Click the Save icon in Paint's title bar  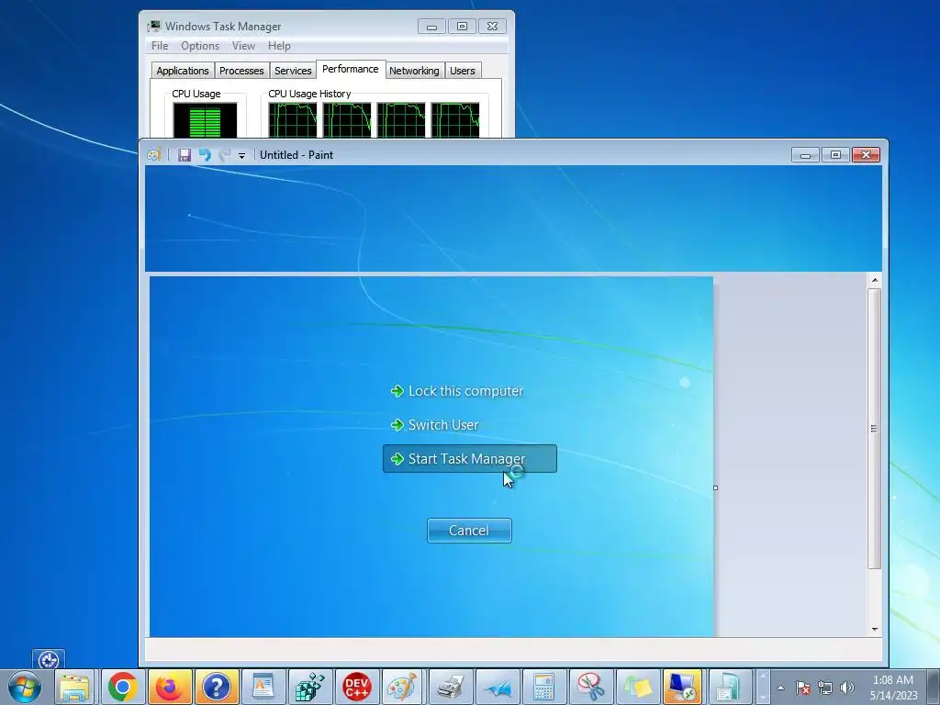[x=185, y=154]
